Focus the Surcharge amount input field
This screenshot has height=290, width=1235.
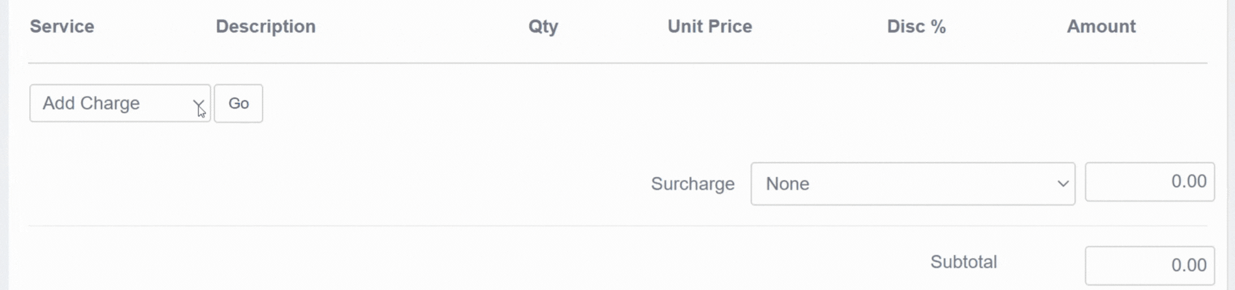click(x=1150, y=181)
